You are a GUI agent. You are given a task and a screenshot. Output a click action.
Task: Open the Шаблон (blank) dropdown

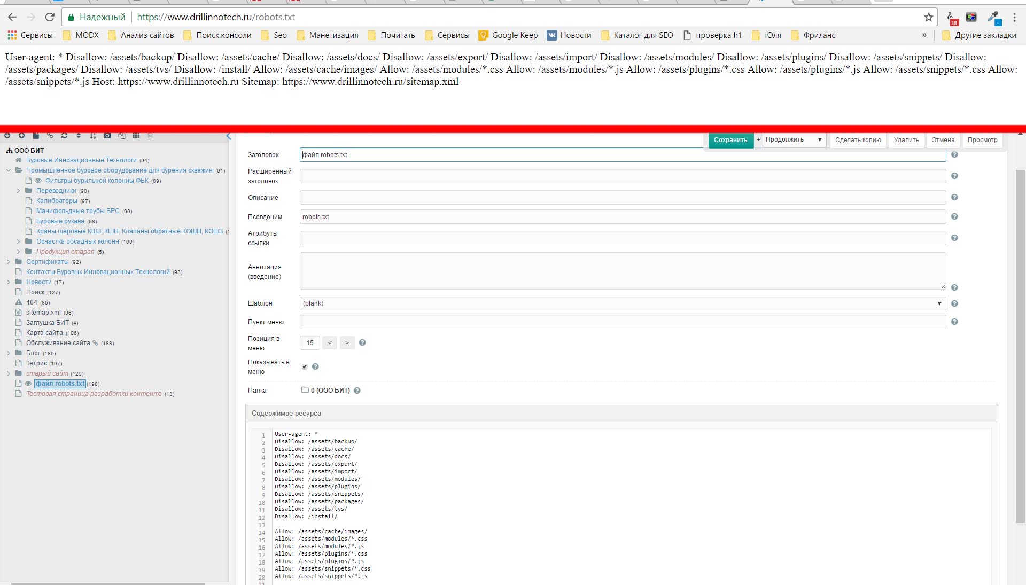[x=623, y=303]
